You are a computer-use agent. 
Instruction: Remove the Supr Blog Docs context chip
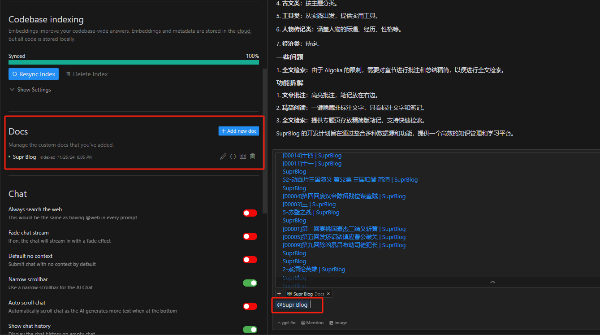[x=328, y=294]
